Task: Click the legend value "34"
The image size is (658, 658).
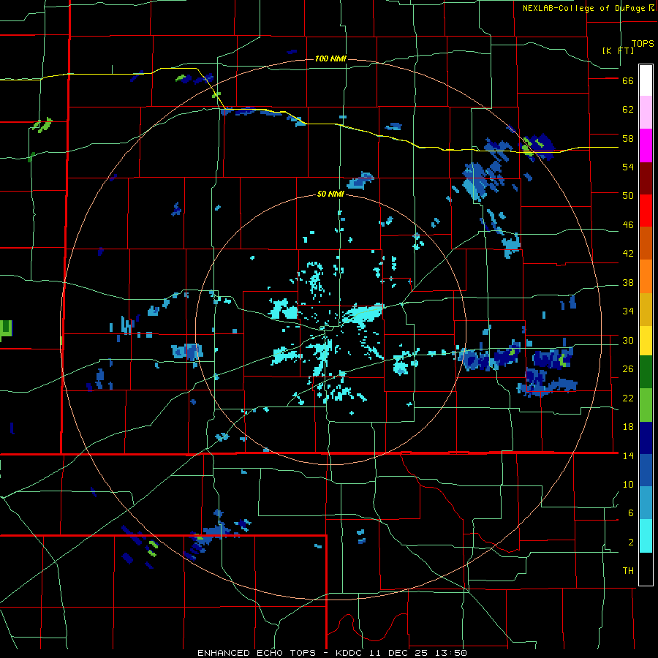Action: 628,311
